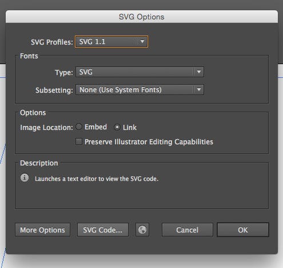
Task: Select the Link image location option
Action: click(117, 127)
